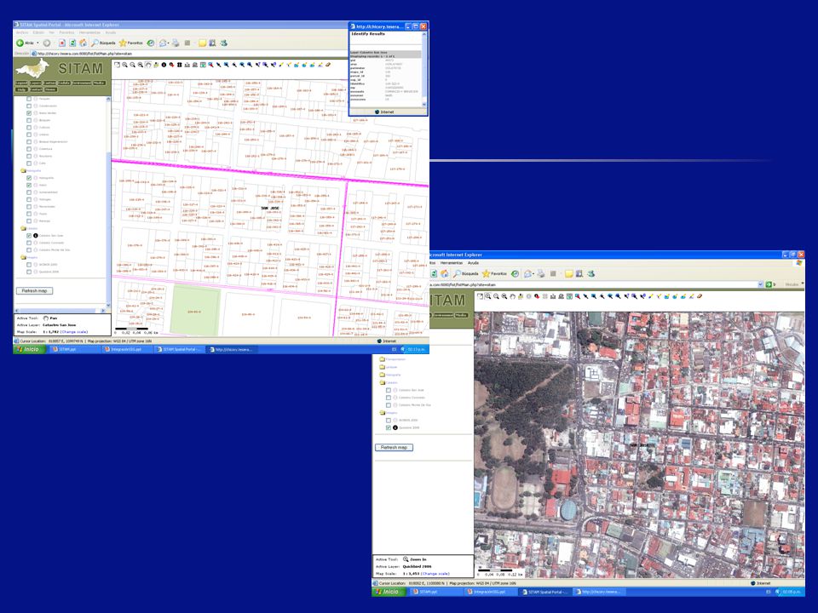Select Pan hand tool in satellite window toolbar
818x613 pixels.
pyautogui.click(x=512, y=296)
